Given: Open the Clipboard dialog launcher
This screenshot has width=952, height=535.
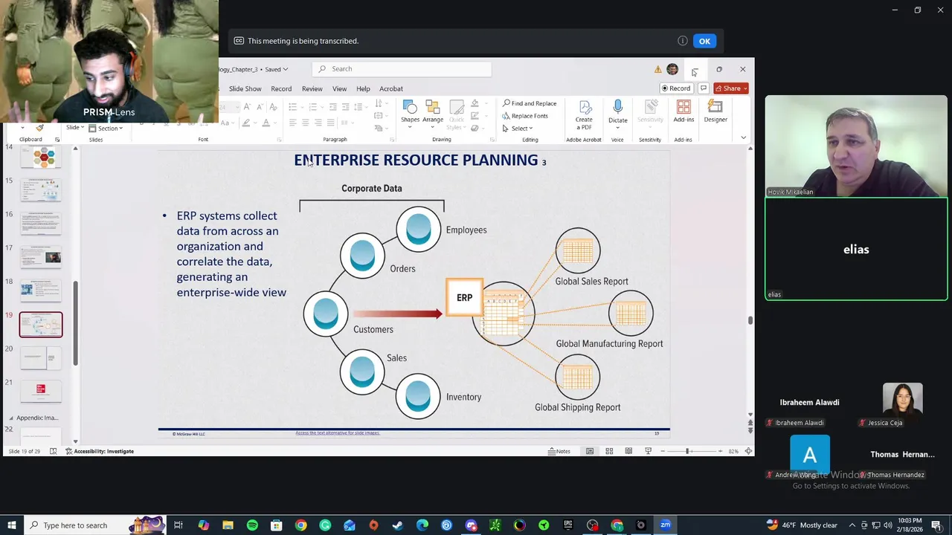Looking at the screenshot, I should [x=57, y=140].
